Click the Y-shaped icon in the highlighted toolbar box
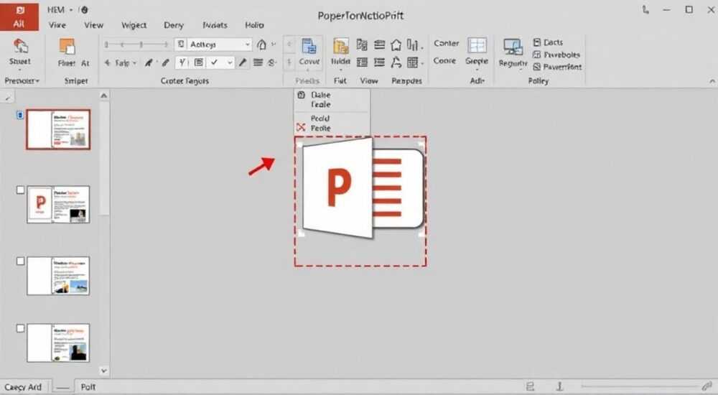The height and width of the screenshot is (395, 718). click(182, 62)
